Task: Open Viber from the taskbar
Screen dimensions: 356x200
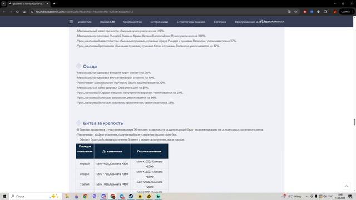Action: pos(95,196)
